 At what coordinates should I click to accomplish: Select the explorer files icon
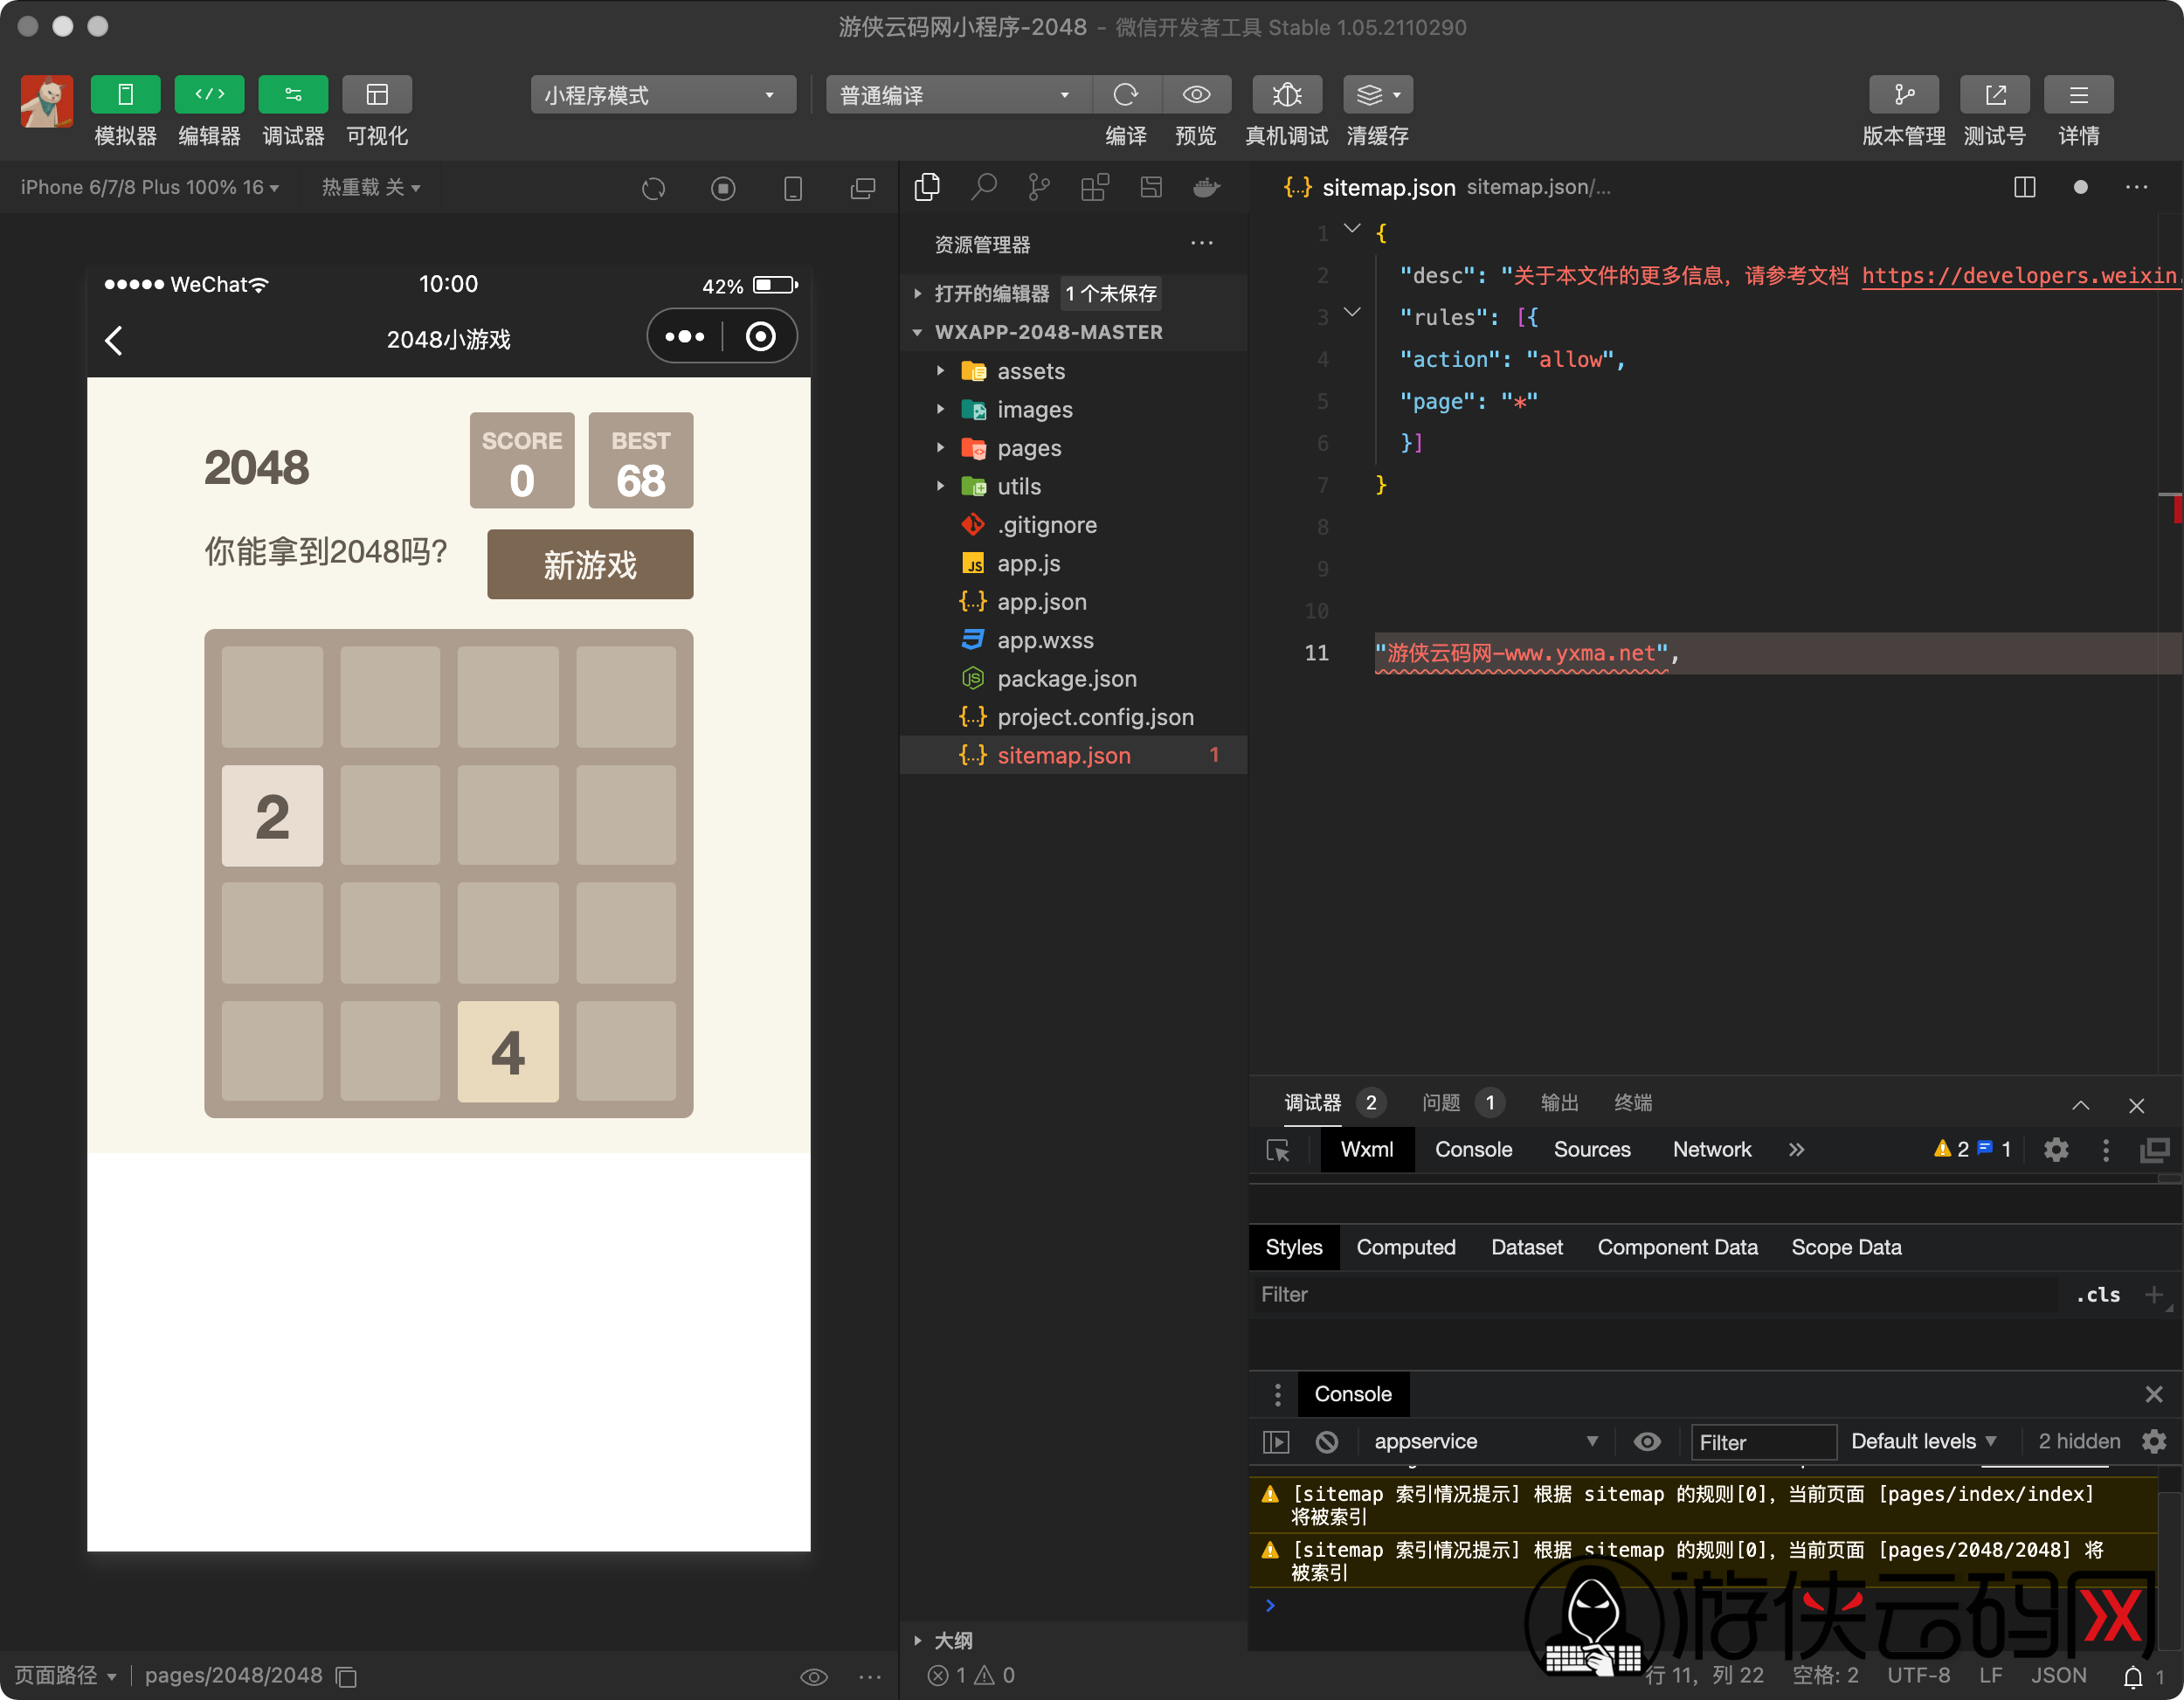click(928, 187)
